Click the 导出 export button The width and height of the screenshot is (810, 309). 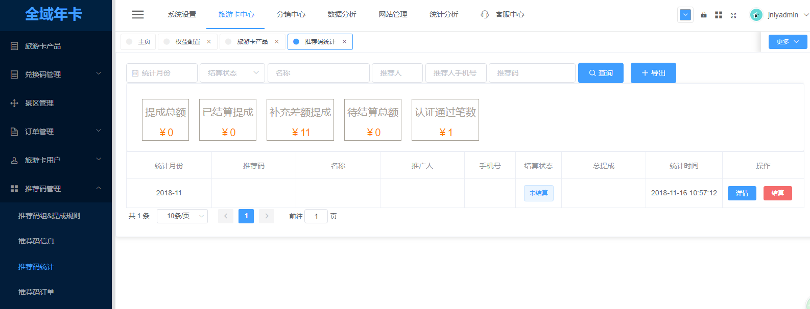coord(653,73)
